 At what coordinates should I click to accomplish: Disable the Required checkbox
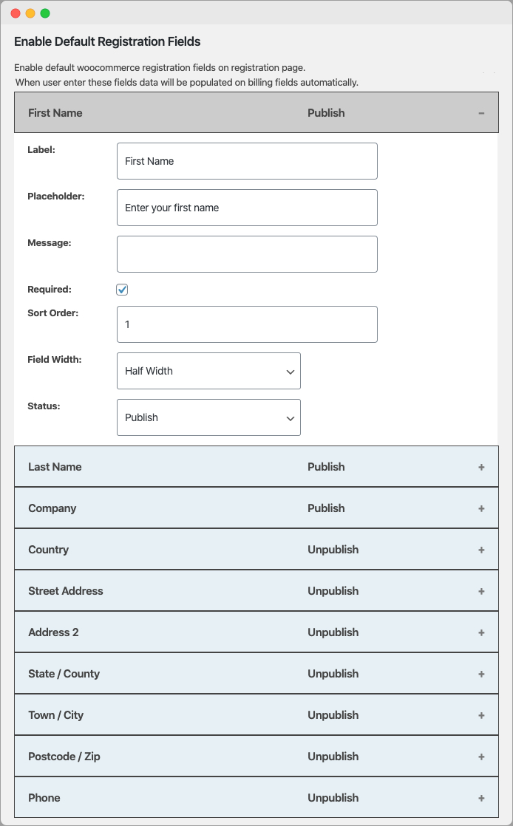[122, 290]
